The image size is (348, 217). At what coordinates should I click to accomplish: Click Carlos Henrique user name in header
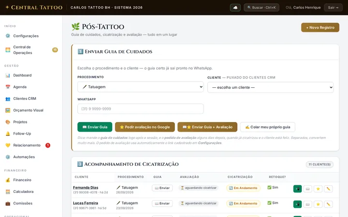coord(307,8)
